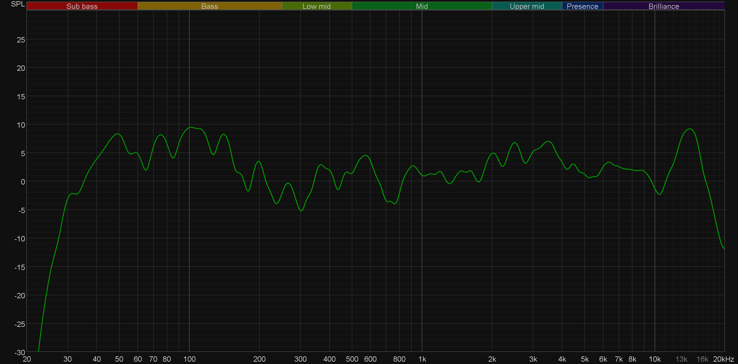Click the curve peak at 100 Hz
The height and width of the screenshot is (364, 738).
(191, 127)
